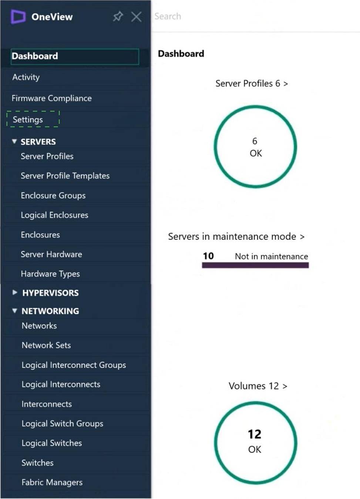Open Fabric Managers page
Screen dimensions: 360x499
52,482
